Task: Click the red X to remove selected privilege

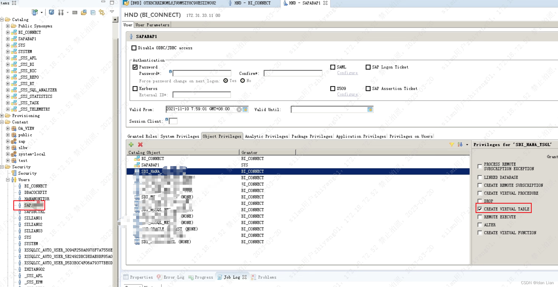Action: point(140,144)
